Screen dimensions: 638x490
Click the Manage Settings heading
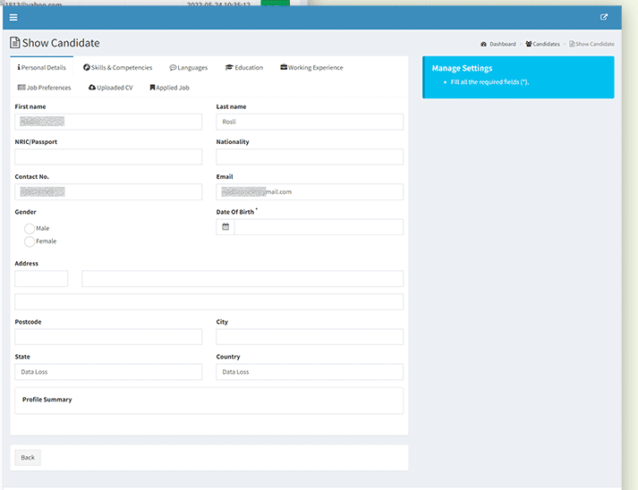click(x=462, y=68)
